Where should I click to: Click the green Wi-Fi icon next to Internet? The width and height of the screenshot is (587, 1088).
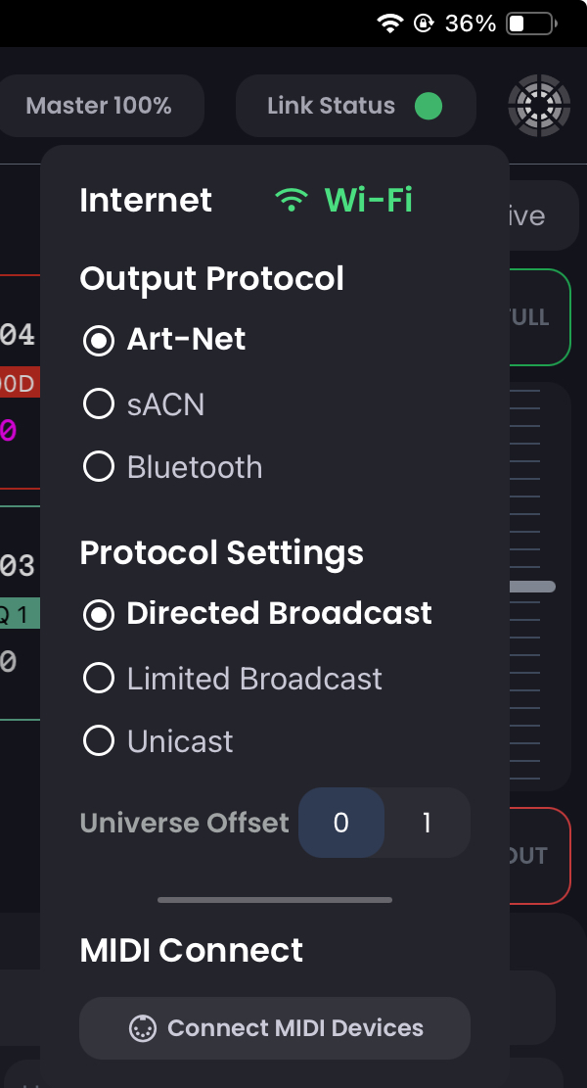point(291,200)
